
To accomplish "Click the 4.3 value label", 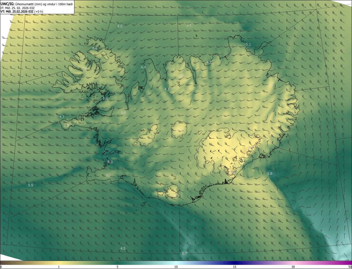I will click(167, 89).
